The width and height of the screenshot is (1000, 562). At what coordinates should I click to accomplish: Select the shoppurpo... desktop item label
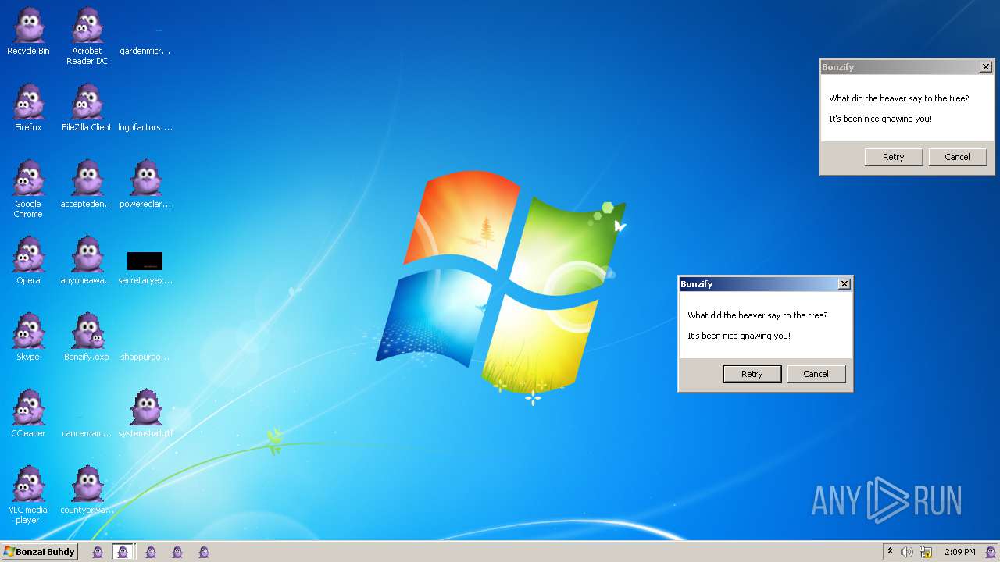click(145, 357)
